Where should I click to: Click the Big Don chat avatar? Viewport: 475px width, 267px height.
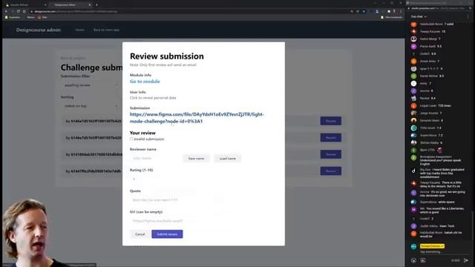coord(413,171)
